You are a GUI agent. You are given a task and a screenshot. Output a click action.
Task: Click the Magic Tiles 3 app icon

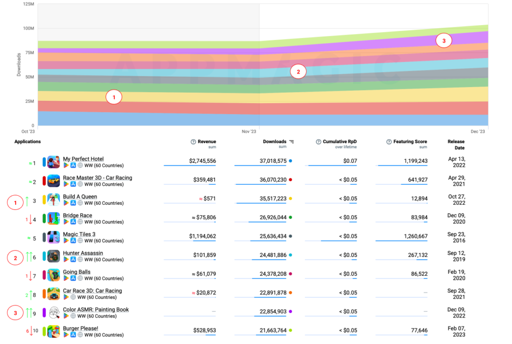tap(54, 237)
